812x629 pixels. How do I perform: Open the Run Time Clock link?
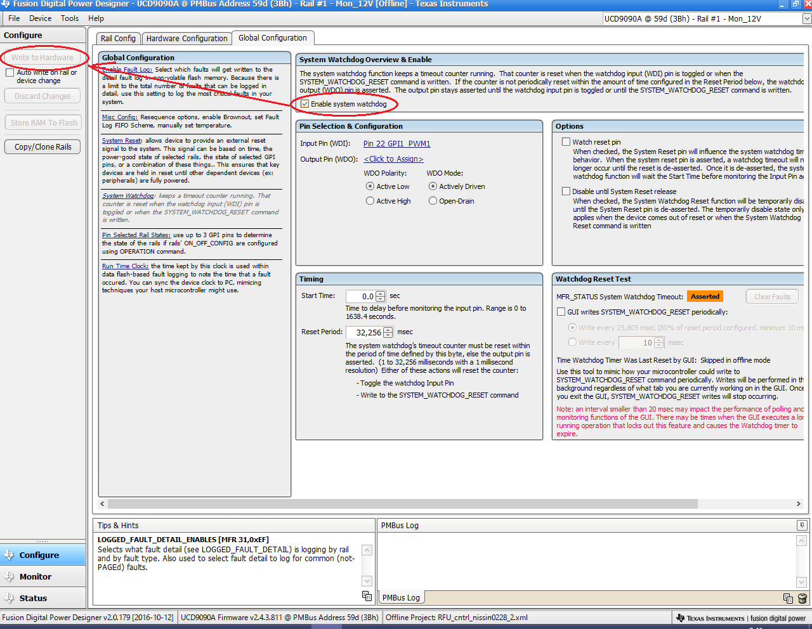[x=125, y=266]
